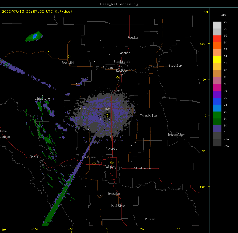Click the white asterisk marker east of Innisfail
Screen dimensions: 238x233
(139, 84)
